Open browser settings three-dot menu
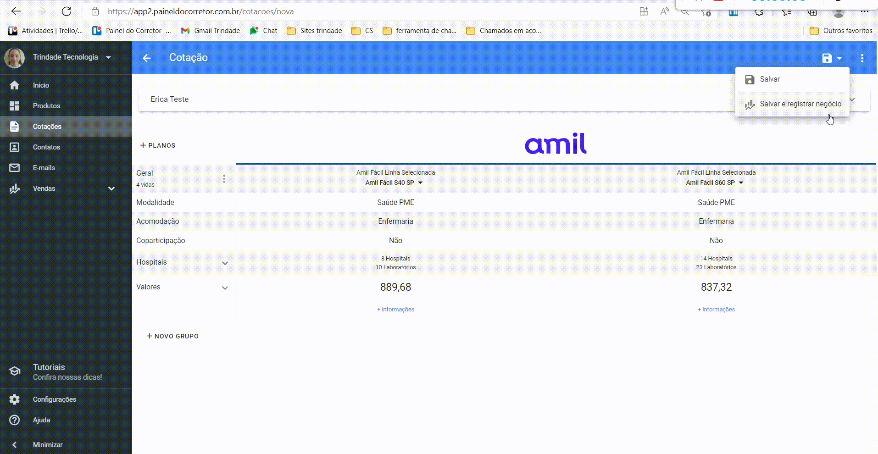The width and height of the screenshot is (878, 454). [864, 11]
